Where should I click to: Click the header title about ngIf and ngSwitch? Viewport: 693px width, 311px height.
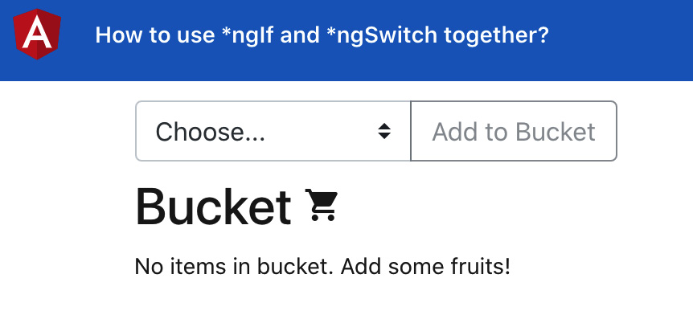[322, 35]
